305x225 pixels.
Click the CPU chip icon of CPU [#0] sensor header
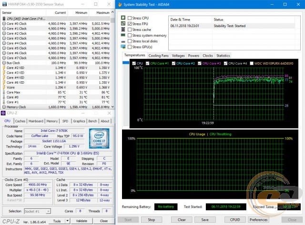pyautogui.click(x=4, y=19)
